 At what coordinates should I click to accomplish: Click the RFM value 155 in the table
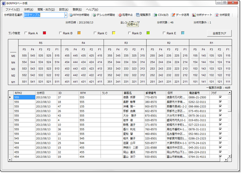pyautogui.click(x=90, y=106)
